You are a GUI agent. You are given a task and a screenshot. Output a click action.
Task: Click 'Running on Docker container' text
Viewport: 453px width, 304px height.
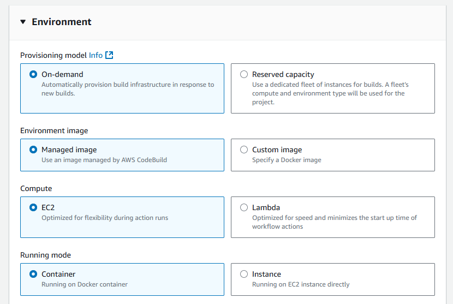tap(85, 284)
